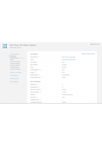Click the 20 MB Intel Smart Cache value
The image size is (102, 146).
coord(67,95)
